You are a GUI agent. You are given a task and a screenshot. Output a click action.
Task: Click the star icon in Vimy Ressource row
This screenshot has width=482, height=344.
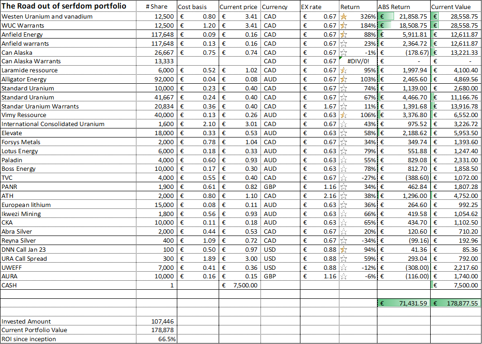344,115
